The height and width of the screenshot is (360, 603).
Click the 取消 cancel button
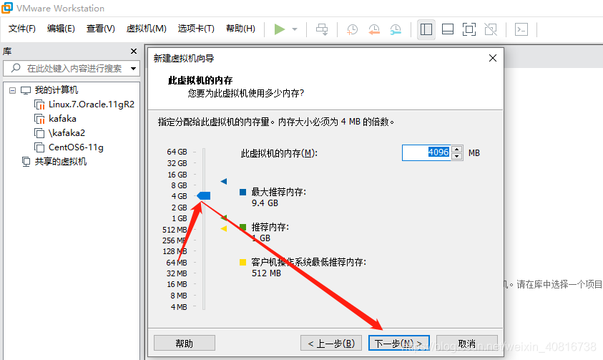pyautogui.click(x=467, y=343)
